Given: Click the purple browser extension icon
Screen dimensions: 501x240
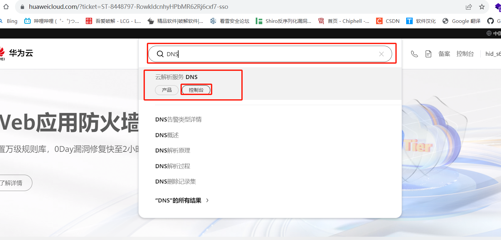Looking at the screenshot, I should pyautogui.click(x=497, y=7).
